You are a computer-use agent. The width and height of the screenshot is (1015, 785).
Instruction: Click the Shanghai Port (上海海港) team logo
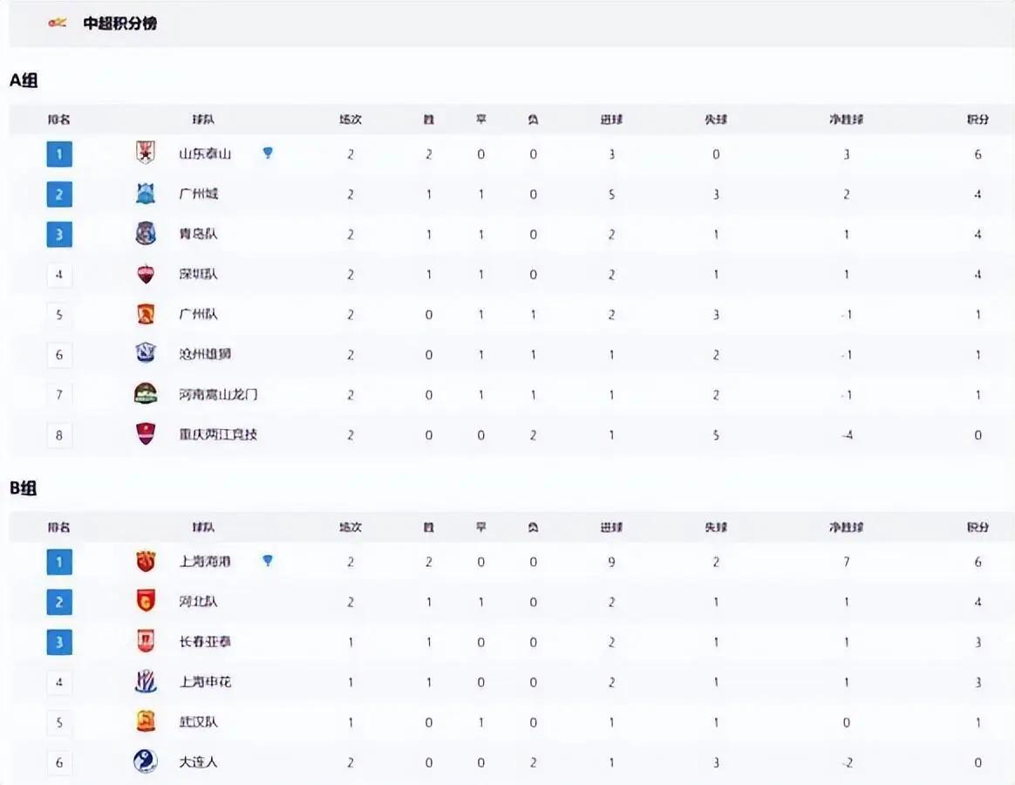pos(146,562)
